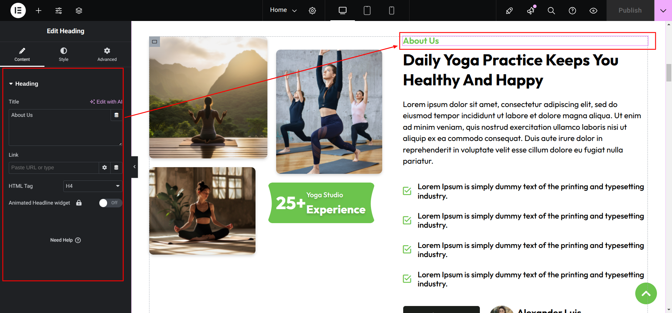
Task: Expand the Home page dropdown
Action: (283, 10)
